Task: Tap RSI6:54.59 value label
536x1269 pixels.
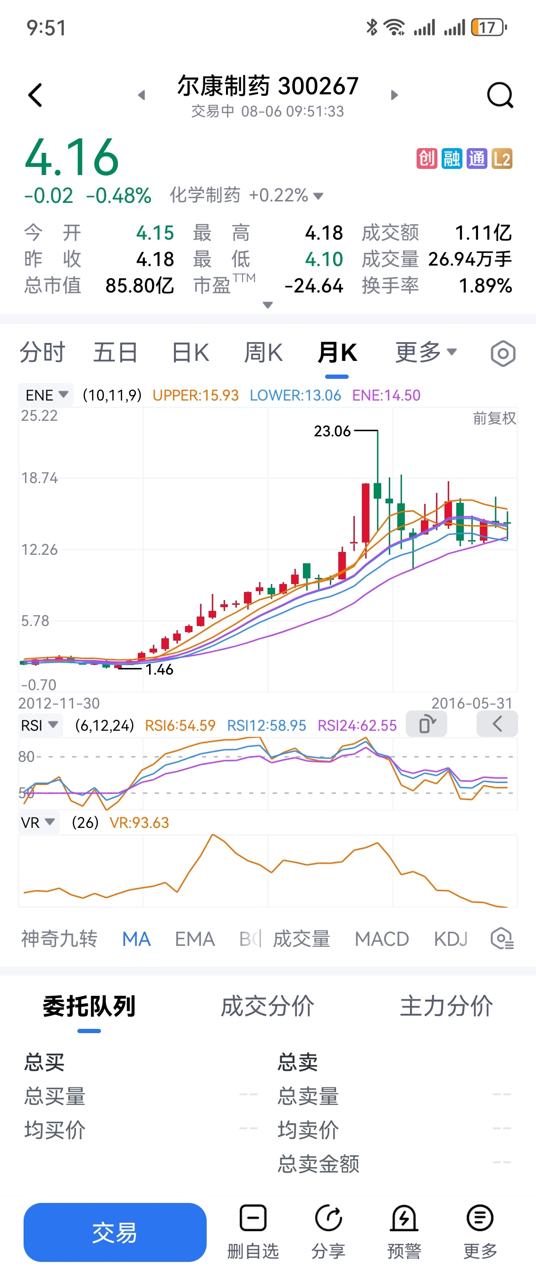Action: click(180, 726)
